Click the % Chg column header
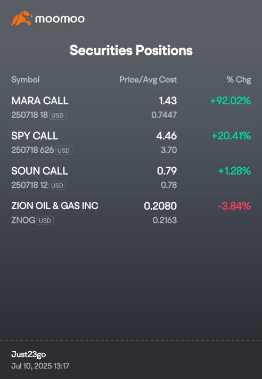 click(x=239, y=79)
